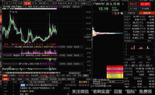The width and height of the screenshot is (155, 95).
Task: Toggle the 成交量 volume indicator
Action: click(21, 75)
